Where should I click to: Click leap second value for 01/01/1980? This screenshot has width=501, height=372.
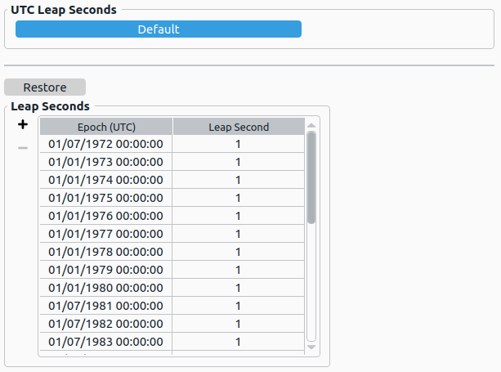tap(239, 288)
